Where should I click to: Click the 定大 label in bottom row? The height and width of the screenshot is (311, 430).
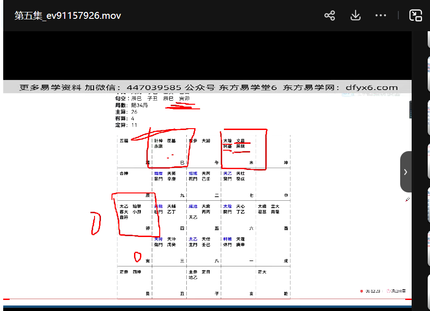(x=262, y=272)
